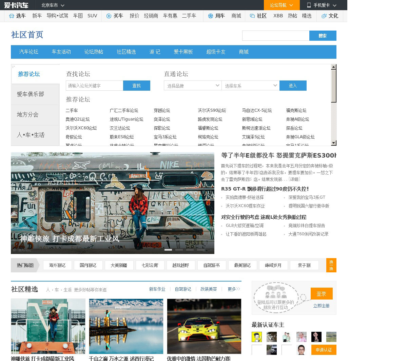Click the first carousel slide indicator
407x361 pixels.
(168, 250)
